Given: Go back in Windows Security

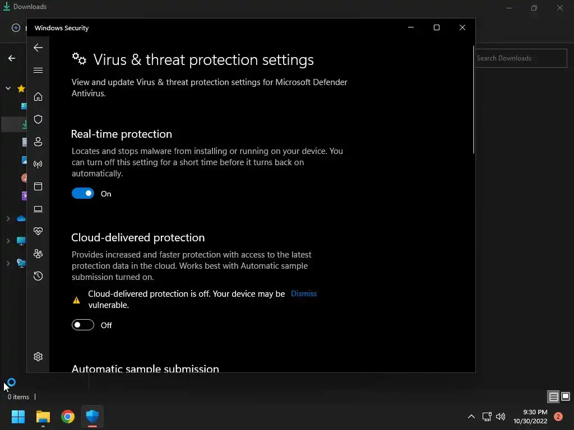Looking at the screenshot, I should 38,48.
